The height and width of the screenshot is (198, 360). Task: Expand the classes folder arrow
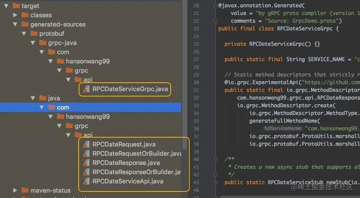point(15,15)
